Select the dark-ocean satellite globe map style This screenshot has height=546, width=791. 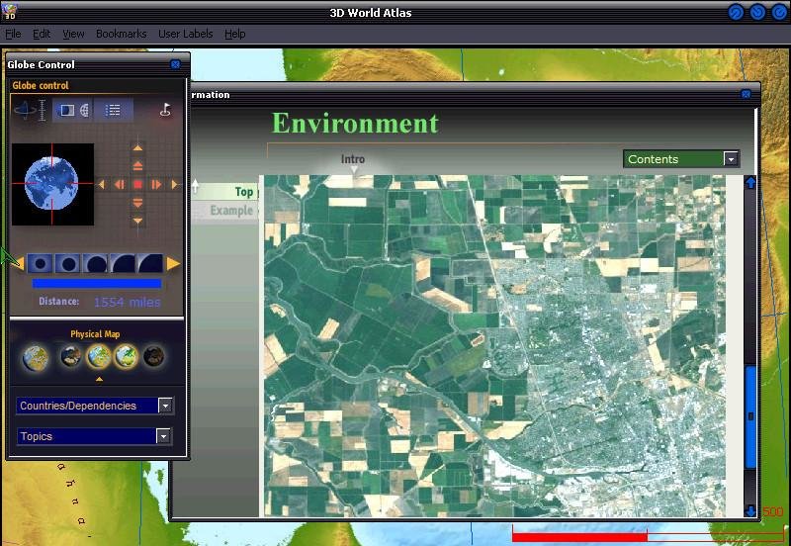point(70,357)
